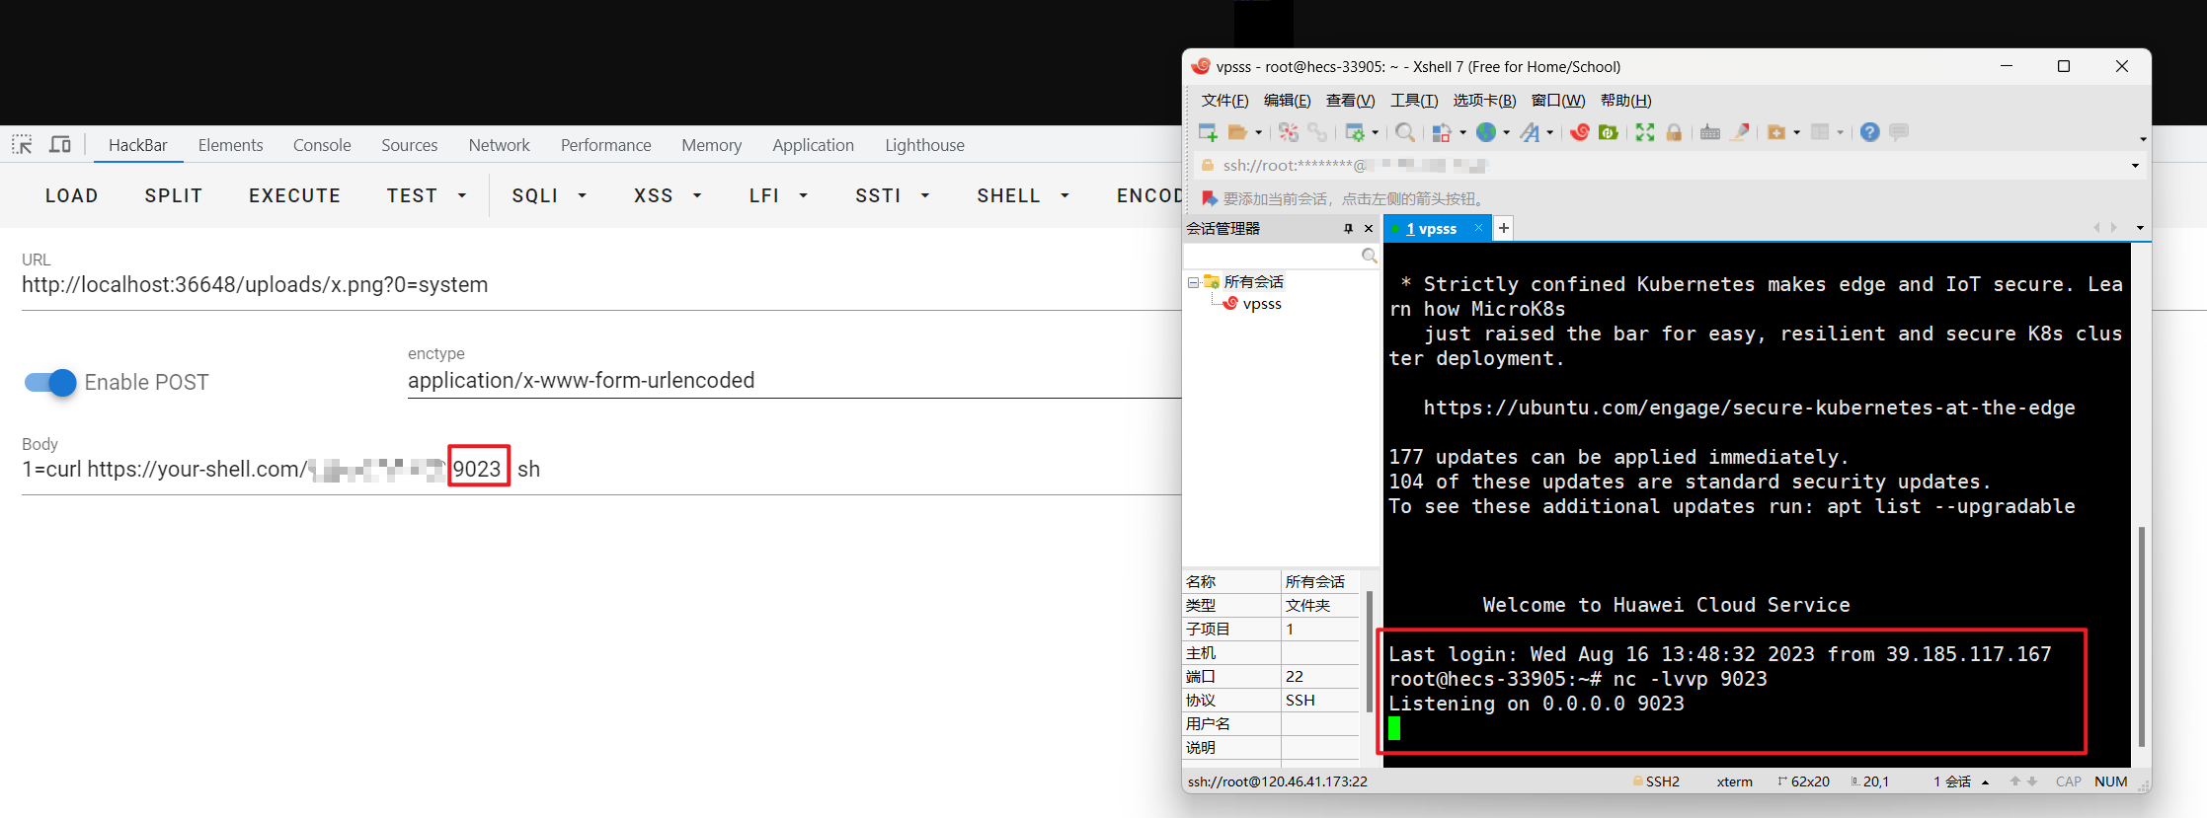
Task: Close the vpsss tab with its x
Action: click(x=1478, y=228)
